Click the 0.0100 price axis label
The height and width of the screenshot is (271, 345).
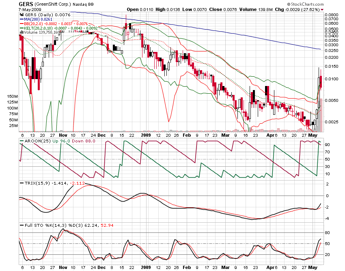click(x=332, y=79)
